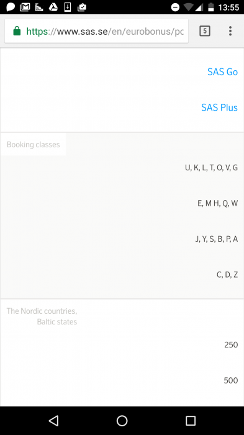Click the SAS Go link
The image size is (244, 435).
[222, 72]
